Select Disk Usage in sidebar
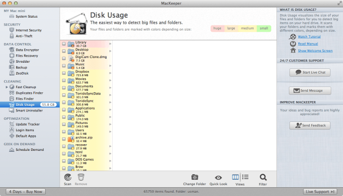Screen dimensions: 343x196 30,105
